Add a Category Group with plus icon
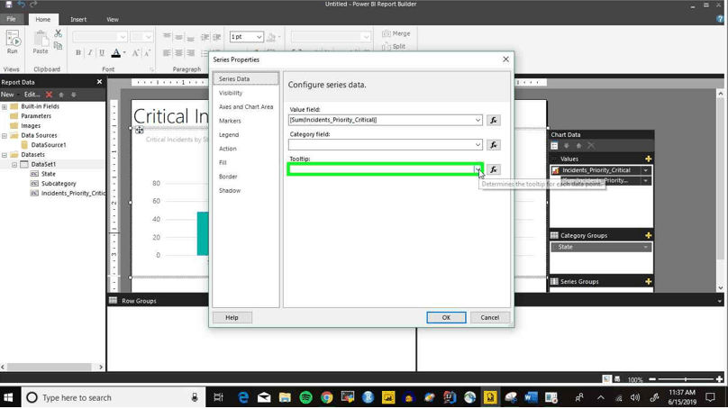This screenshot has width=728, height=409. tap(648, 235)
